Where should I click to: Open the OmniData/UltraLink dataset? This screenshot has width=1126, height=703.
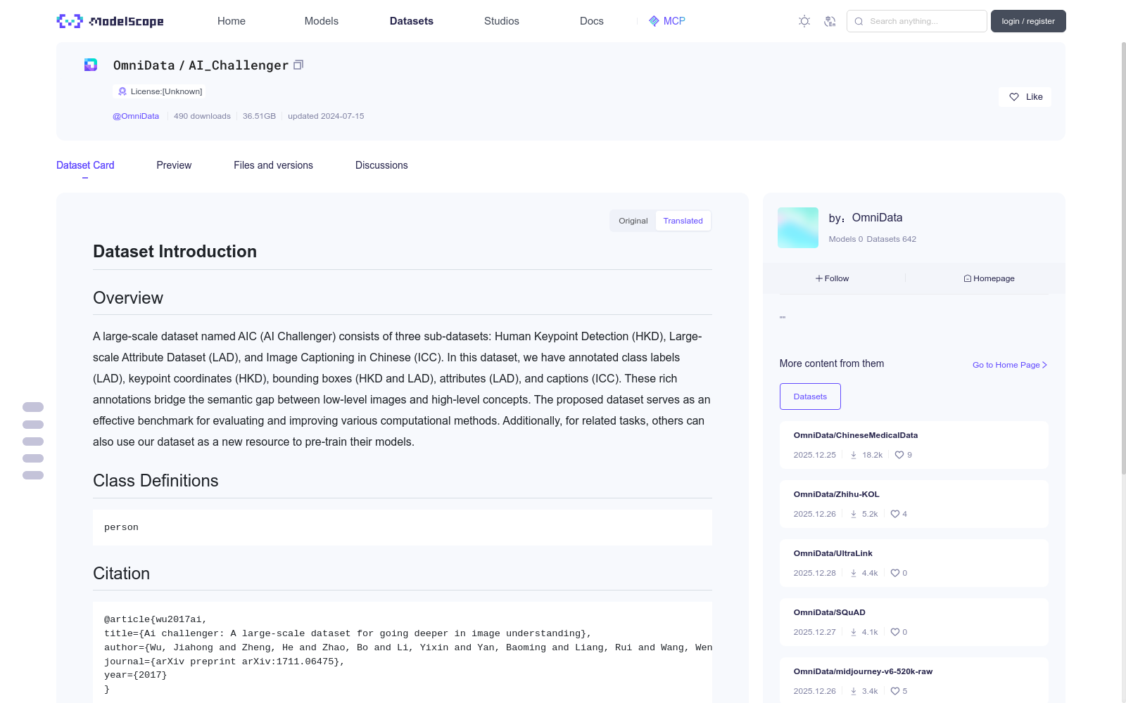point(833,553)
